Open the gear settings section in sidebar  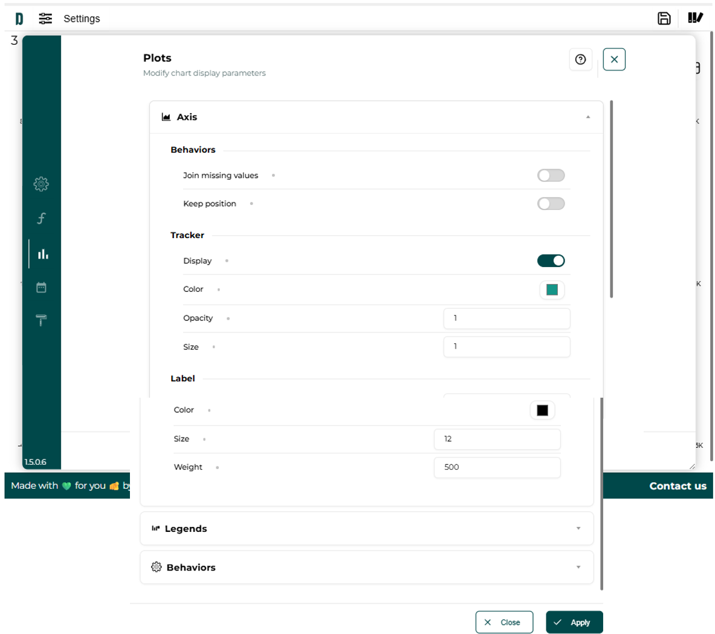[41, 184]
